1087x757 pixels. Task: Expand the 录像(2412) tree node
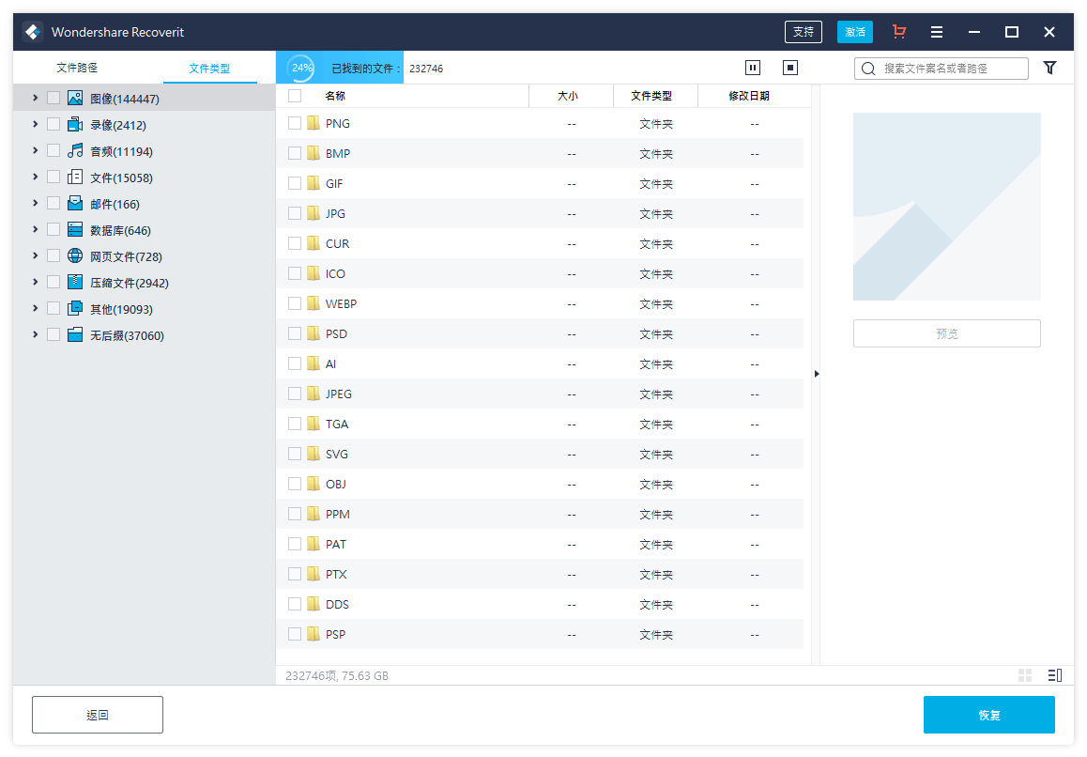click(x=35, y=124)
